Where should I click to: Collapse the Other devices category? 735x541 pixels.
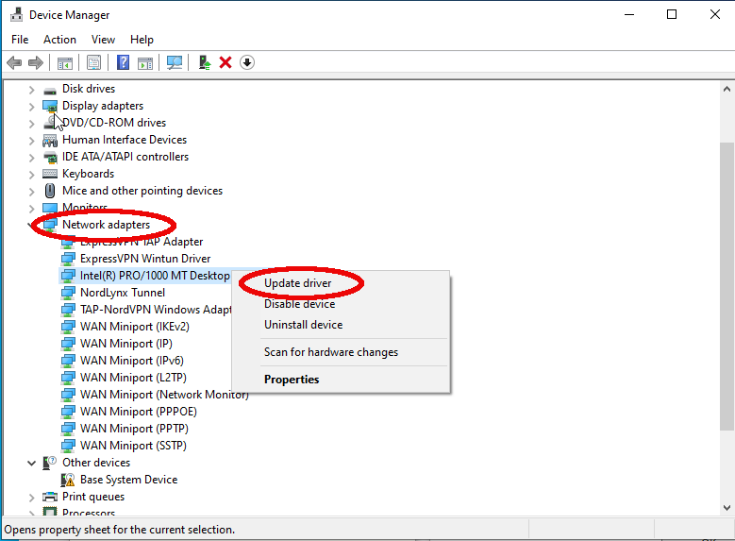point(32,463)
